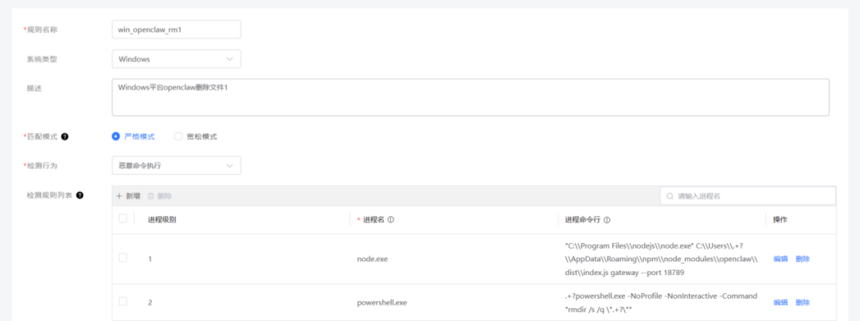Image resolution: width=860 pixels, height=321 pixels.
Task: Click the 描述 text area
Action: (x=470, y=97)
